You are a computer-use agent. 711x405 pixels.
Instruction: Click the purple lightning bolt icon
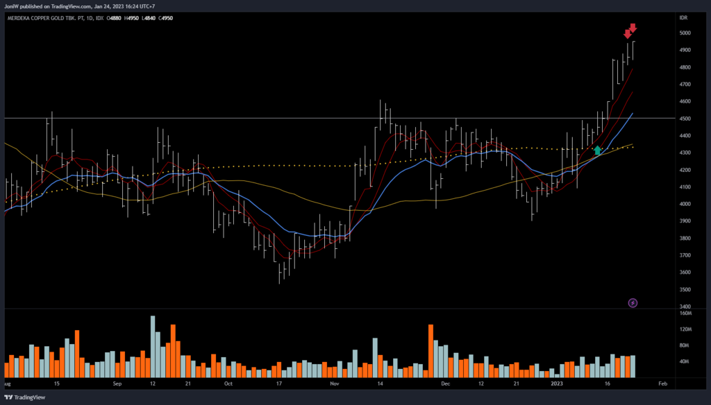tap(633, 302)
